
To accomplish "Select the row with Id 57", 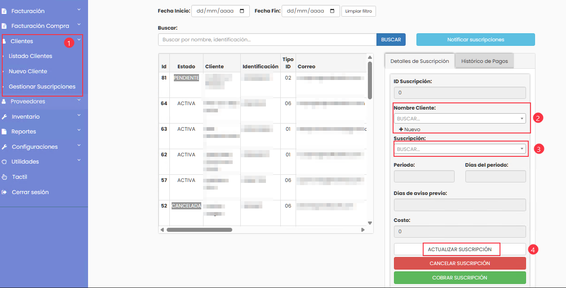I will 263,187.
